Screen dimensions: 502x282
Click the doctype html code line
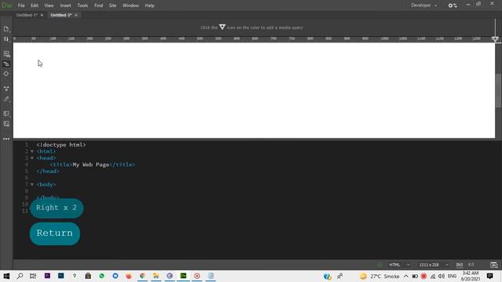61,145
